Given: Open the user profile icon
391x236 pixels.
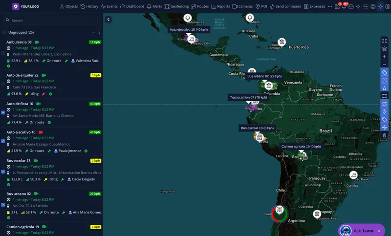Looking at the screenshot, I should pos(388,7).
